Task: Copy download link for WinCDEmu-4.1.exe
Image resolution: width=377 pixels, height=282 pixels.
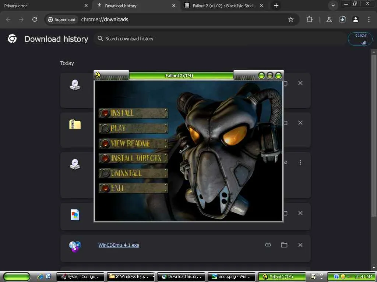Action: 268,245
